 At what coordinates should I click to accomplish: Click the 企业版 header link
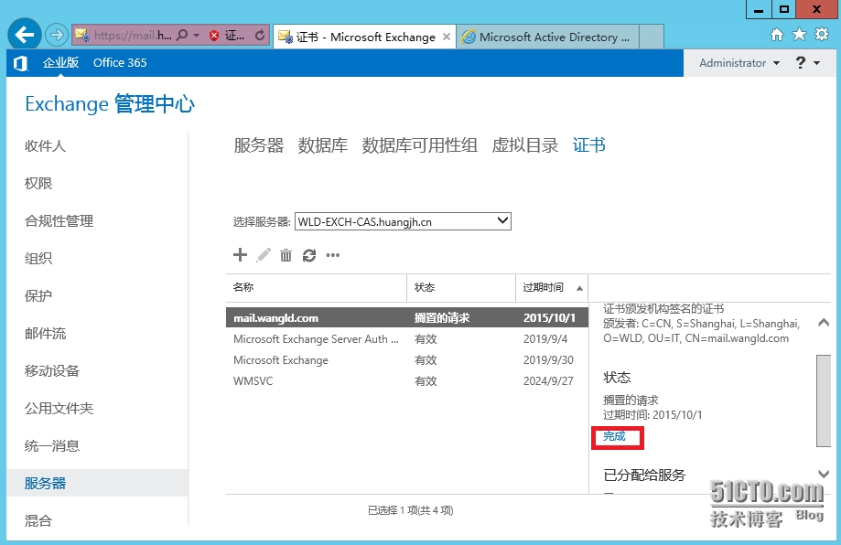click(60, 63)
